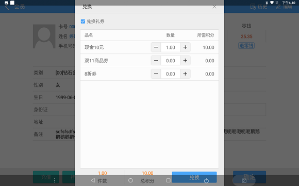Click the back arrow in 会员 page
299x186 pixels.
7,7
